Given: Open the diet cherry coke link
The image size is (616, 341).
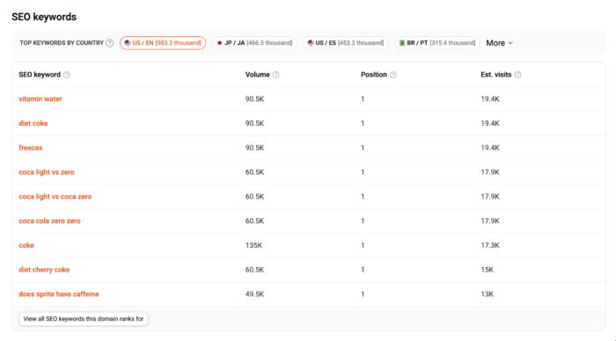Looking at the screenshot, I should tap(44, 270).
